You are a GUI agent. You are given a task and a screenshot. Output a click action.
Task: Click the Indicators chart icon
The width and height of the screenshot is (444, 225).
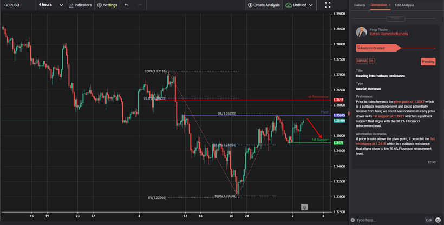pos(71,5)
